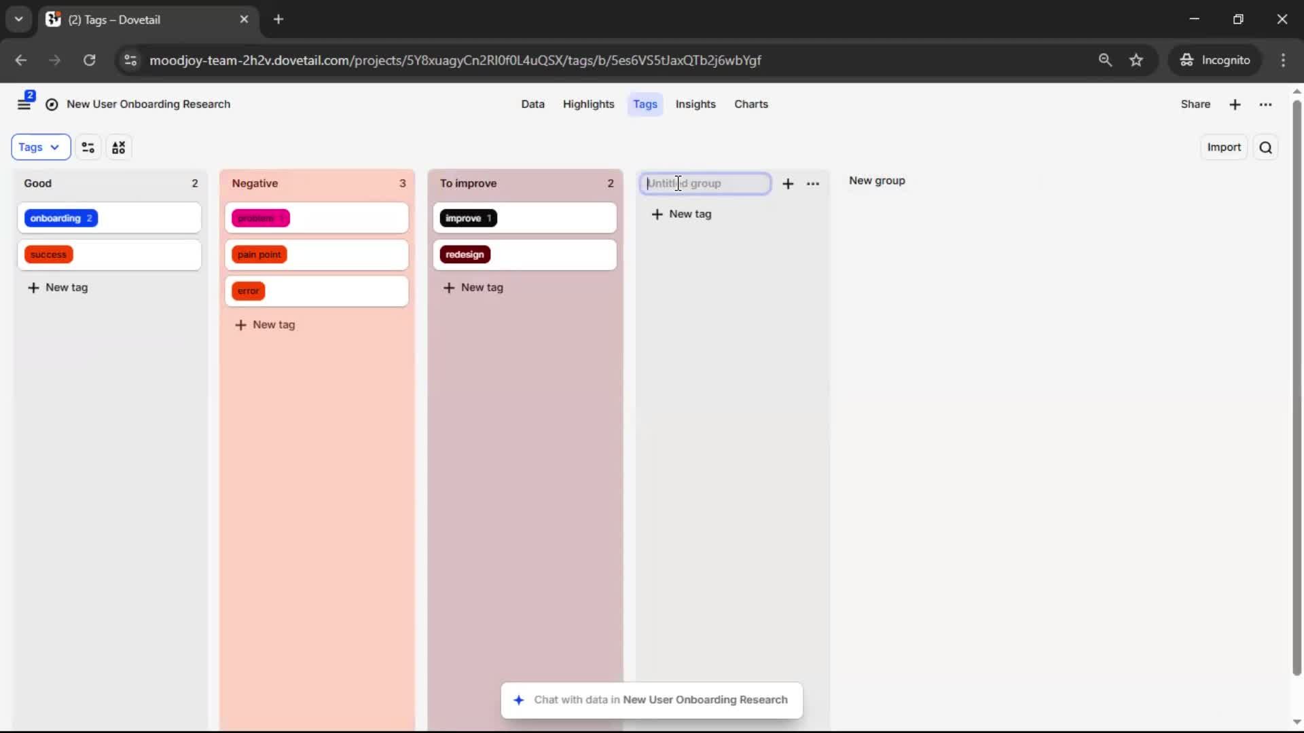Click the plus icon next to Share
The height and width of the screenshot is (733, 1304).
click(1235, 105)
